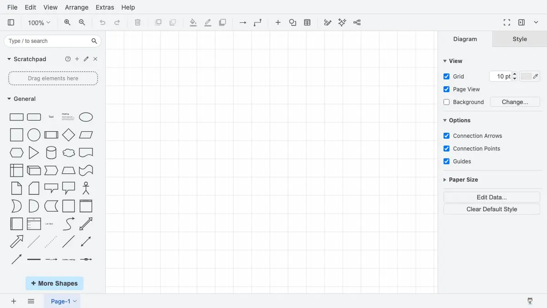Select the ellipse shape in General
This screenshot has width=547, height=308.
point(86,117)
